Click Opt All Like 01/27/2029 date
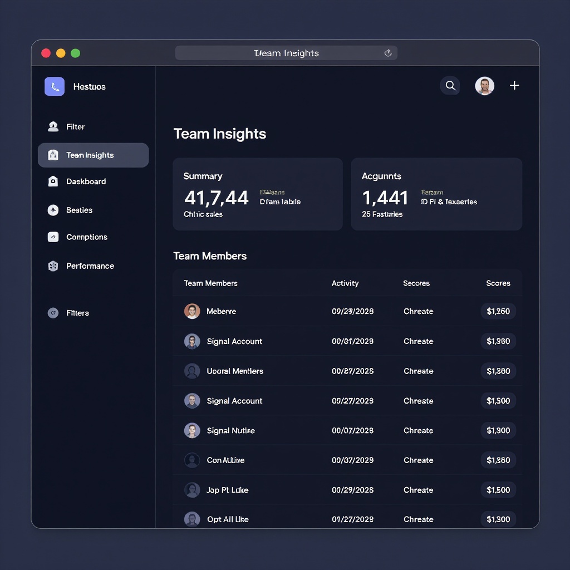 (x=352, y=519)
